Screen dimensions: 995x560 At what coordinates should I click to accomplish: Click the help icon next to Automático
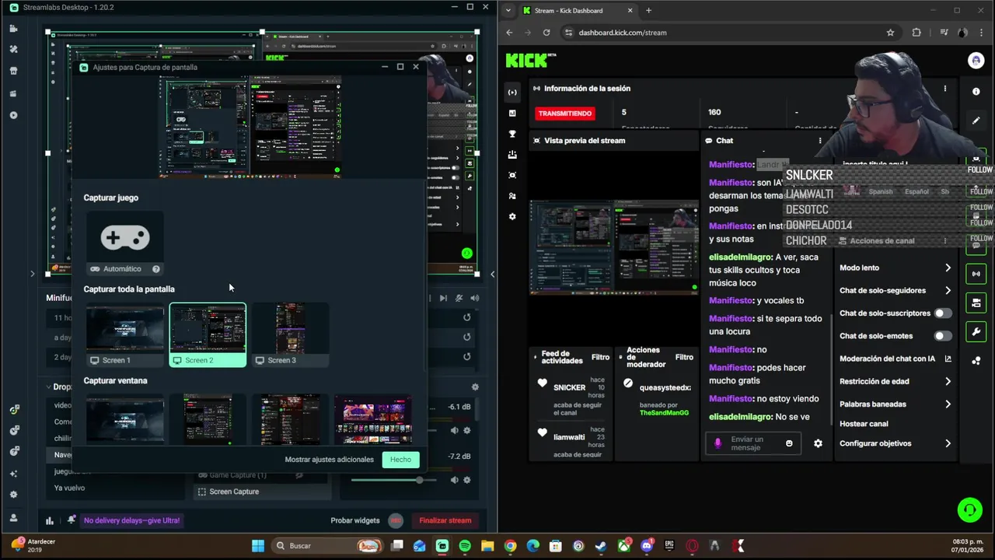tap(156, 269)
